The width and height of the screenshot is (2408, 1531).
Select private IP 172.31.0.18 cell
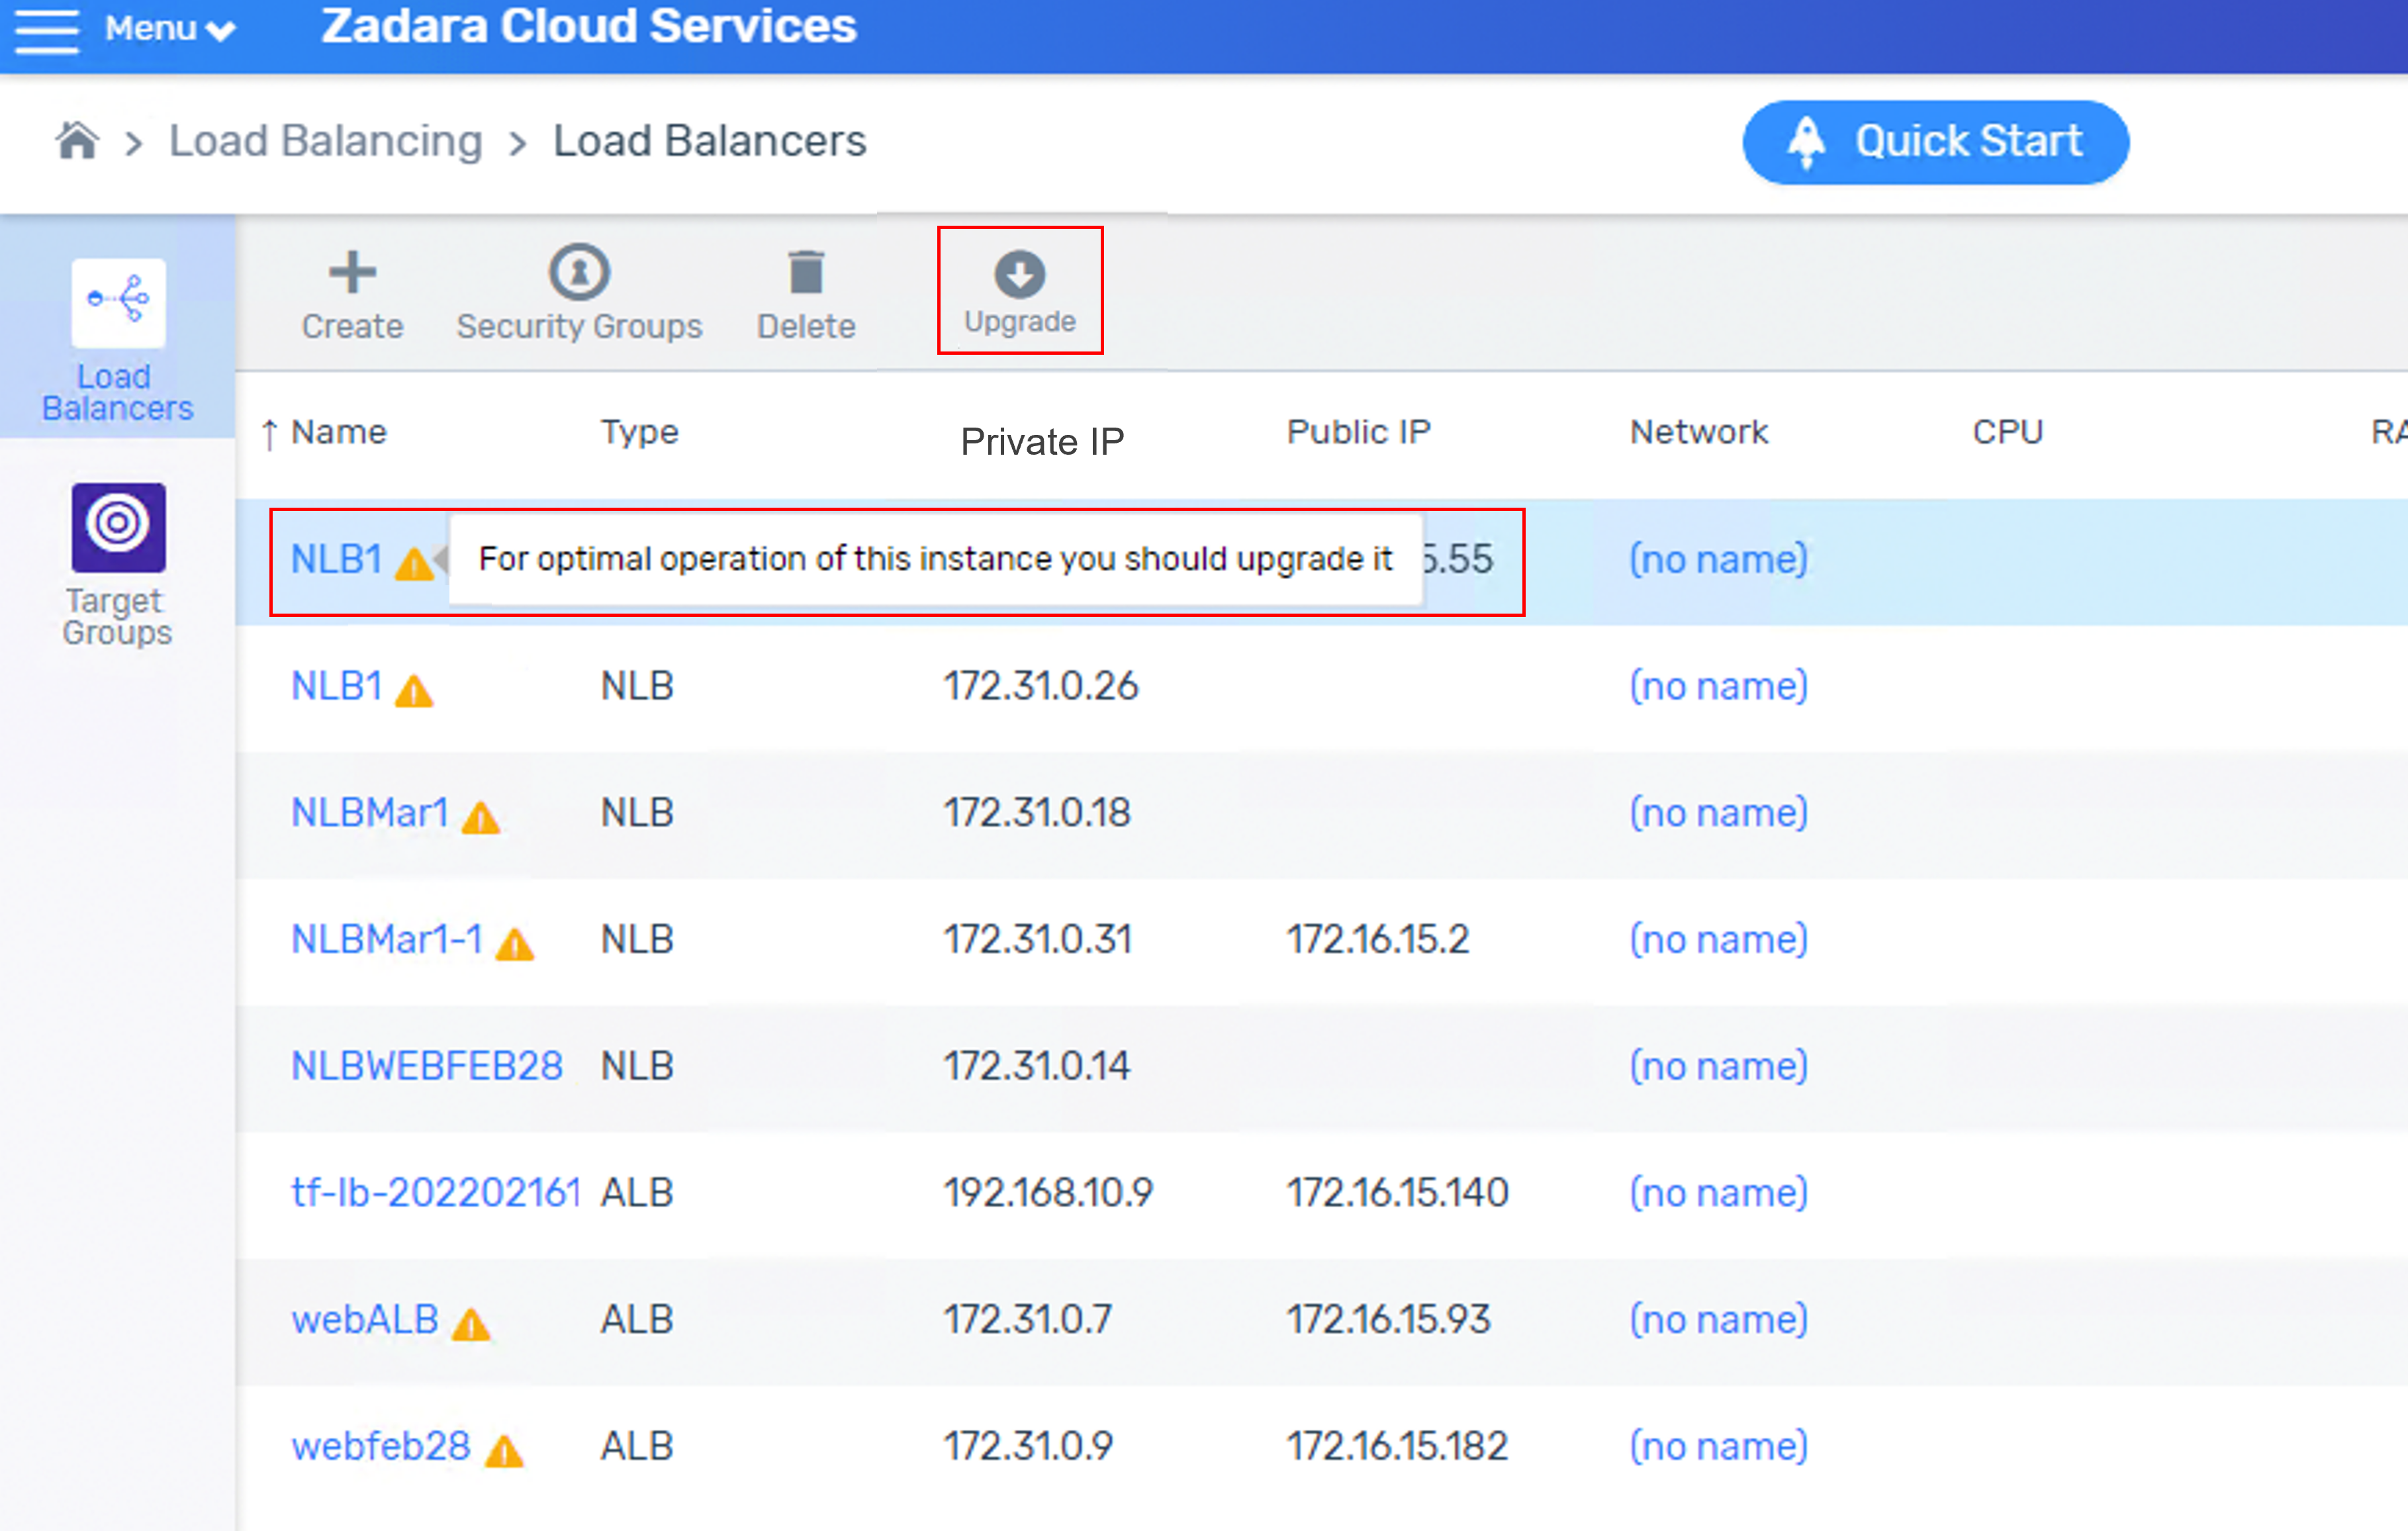[x=1037, y=813]
